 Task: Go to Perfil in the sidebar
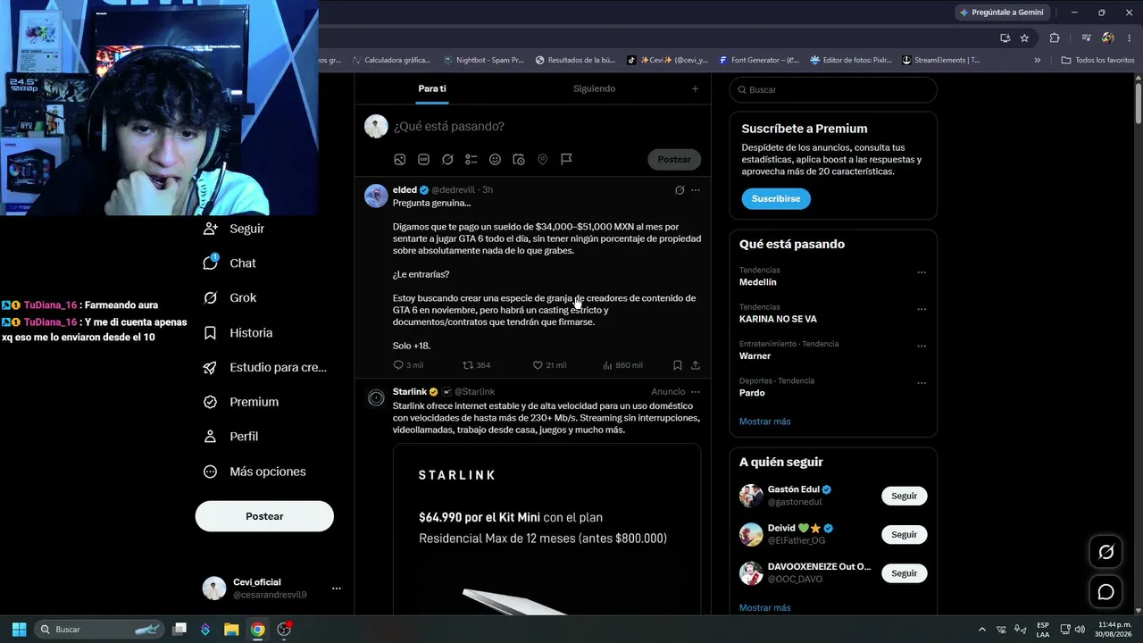(x=230, y=437)
